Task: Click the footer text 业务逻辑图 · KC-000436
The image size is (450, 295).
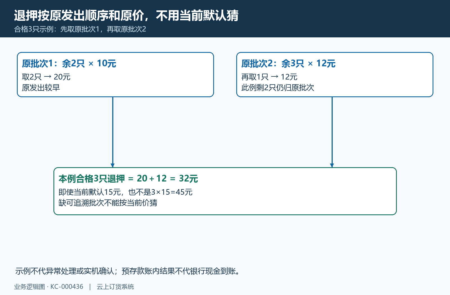Action: [49, 287]
